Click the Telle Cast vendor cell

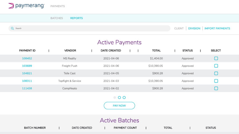(70, 73)
